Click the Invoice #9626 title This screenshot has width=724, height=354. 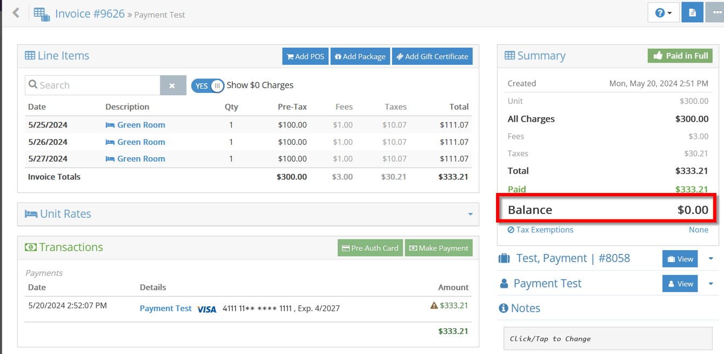point(90,14)
